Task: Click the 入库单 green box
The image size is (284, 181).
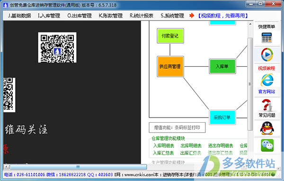Action: [222, 66]
